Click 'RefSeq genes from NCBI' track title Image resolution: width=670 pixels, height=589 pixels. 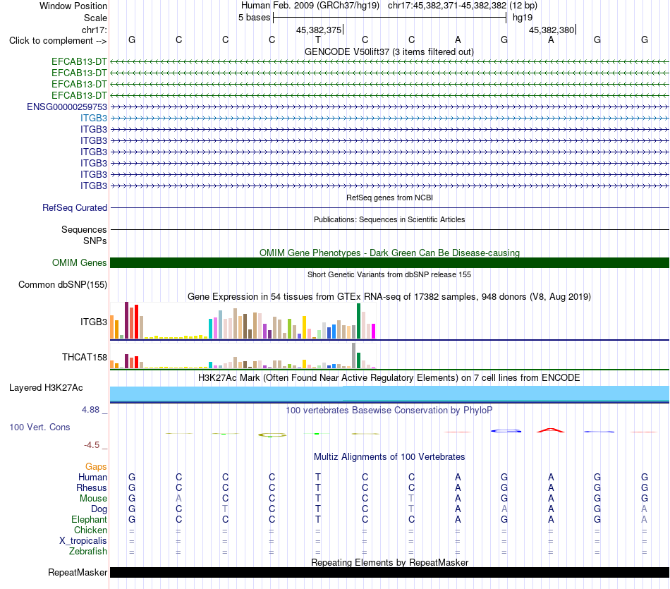click(389, 198)
